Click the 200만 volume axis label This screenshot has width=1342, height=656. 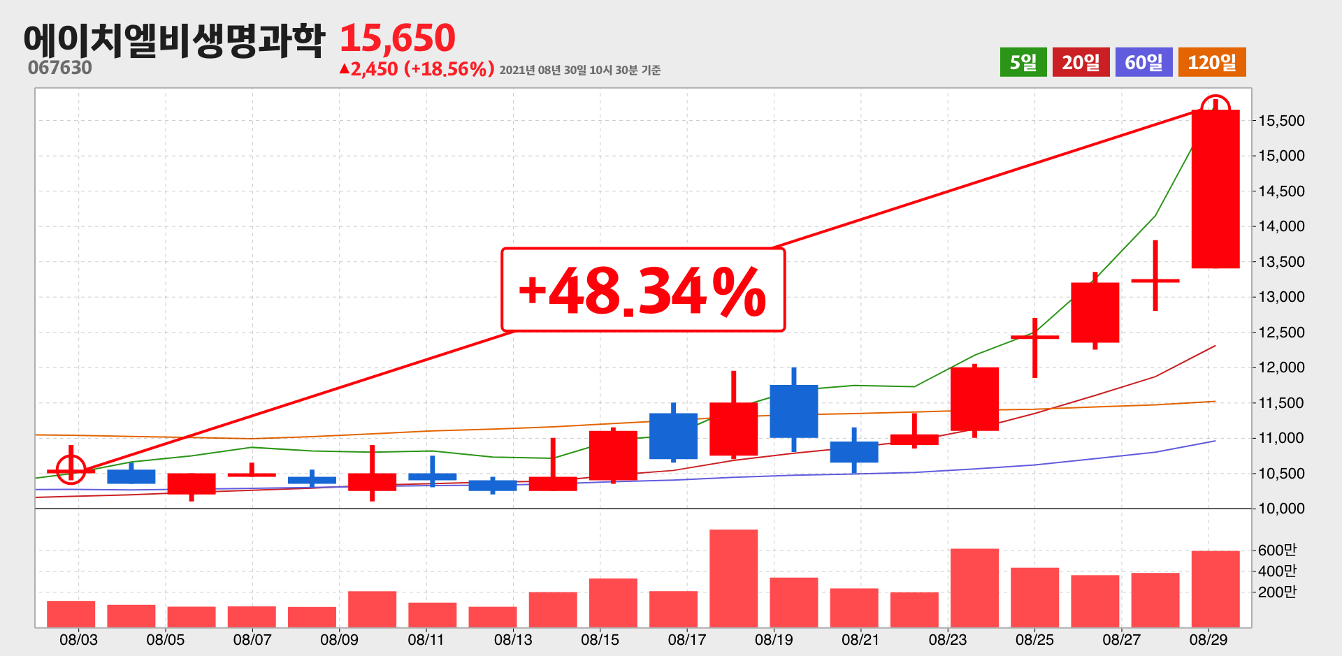coord(1277,592)
